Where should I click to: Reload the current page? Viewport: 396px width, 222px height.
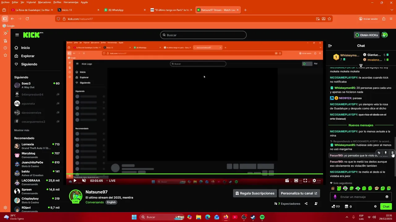[x=27, y=19]
